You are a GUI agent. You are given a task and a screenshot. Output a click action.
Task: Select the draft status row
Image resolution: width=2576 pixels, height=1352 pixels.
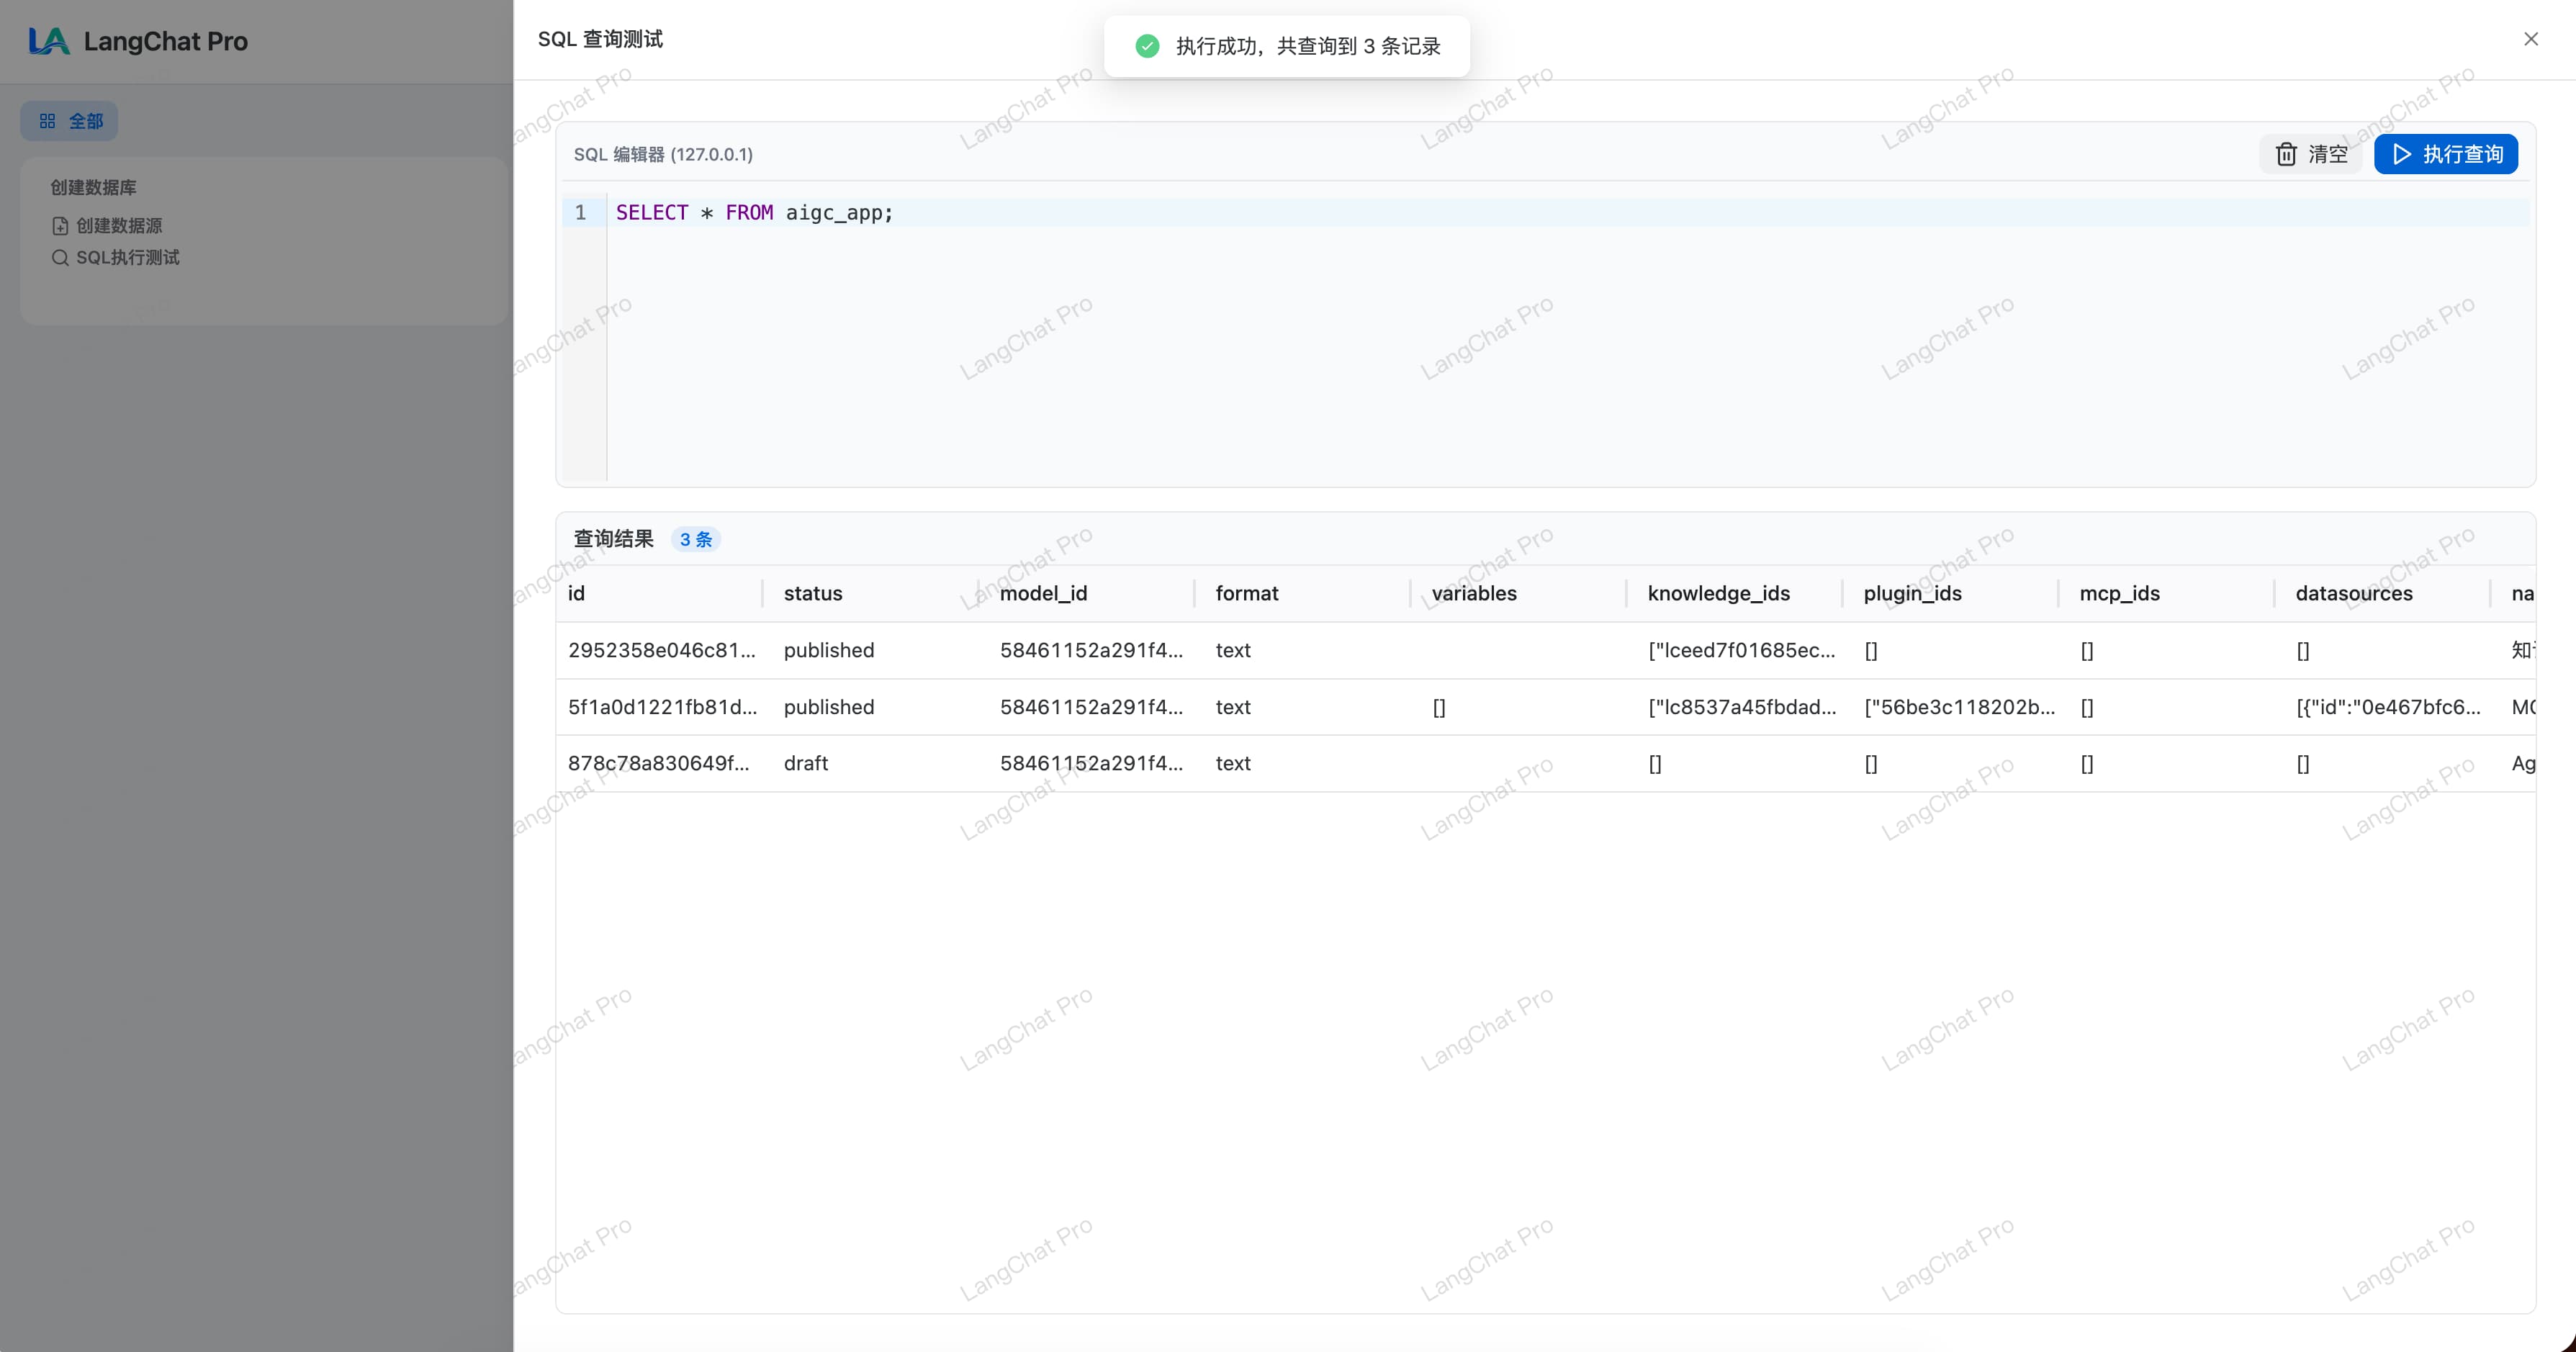click(805, 763)
